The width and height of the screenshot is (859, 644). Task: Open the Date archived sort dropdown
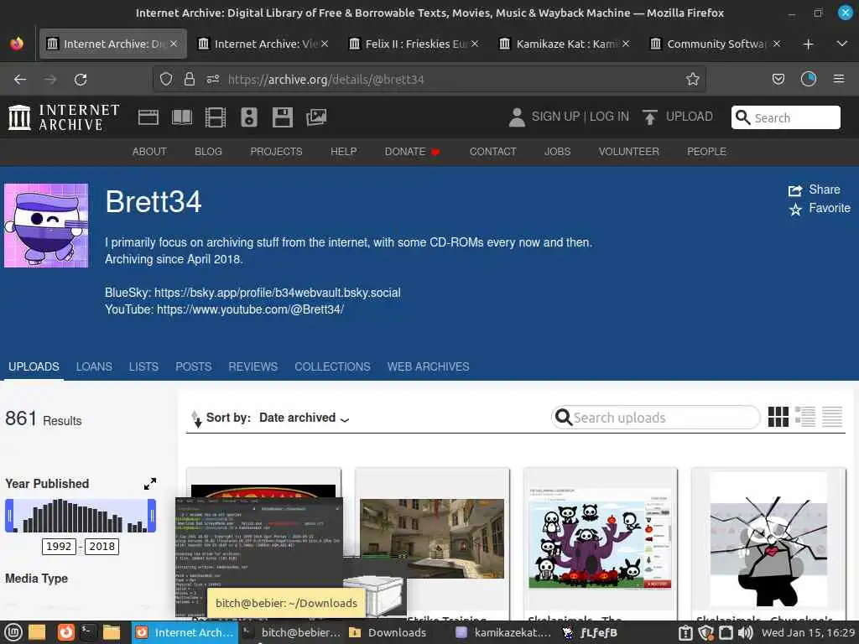click(x=304, y=418)
